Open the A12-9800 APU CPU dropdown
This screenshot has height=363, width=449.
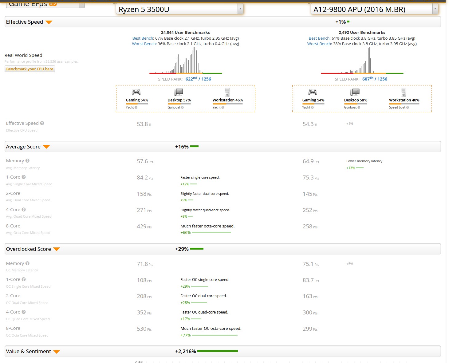click(x=374, y=9)
